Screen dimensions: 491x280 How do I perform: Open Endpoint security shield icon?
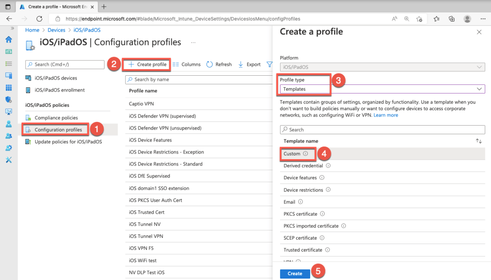pos(8,99)
